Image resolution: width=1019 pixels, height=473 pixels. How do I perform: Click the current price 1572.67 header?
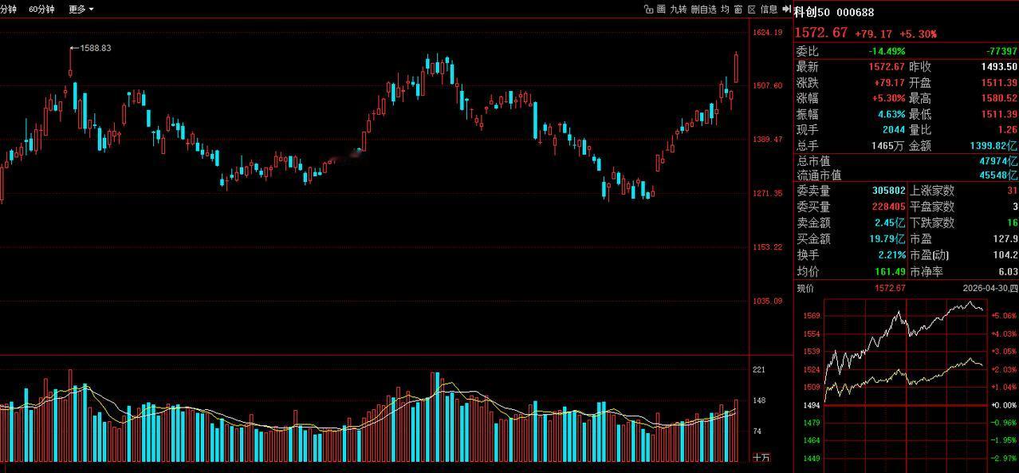(x=821, y=33)
